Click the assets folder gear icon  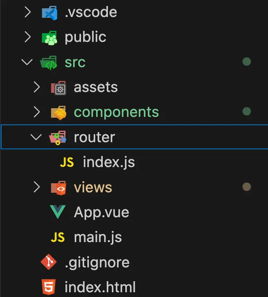pyautogui.click(x=59, y=88)
